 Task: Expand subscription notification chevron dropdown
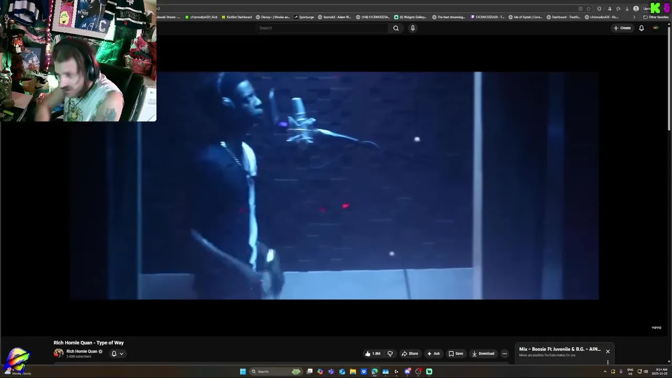(121, 353)
